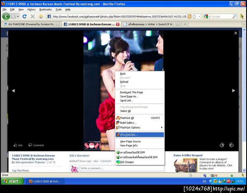
Task: Open the Bookmarks menu
Action: pyautogui.click(x=45, y=9)
